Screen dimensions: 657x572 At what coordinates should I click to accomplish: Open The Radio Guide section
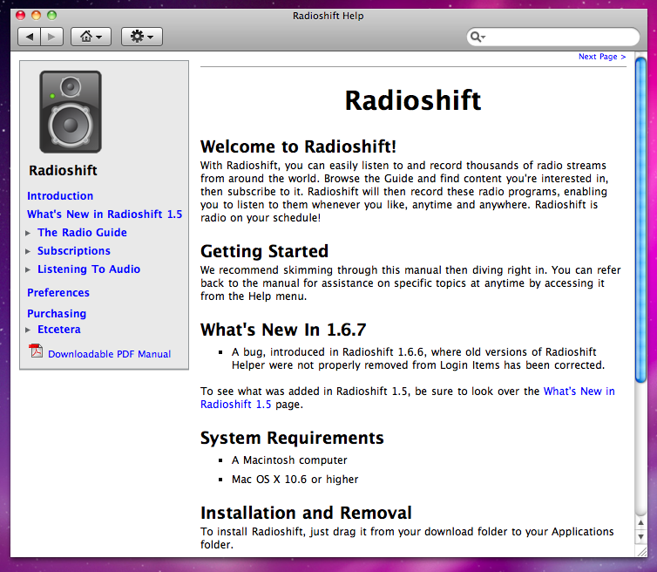82,232
